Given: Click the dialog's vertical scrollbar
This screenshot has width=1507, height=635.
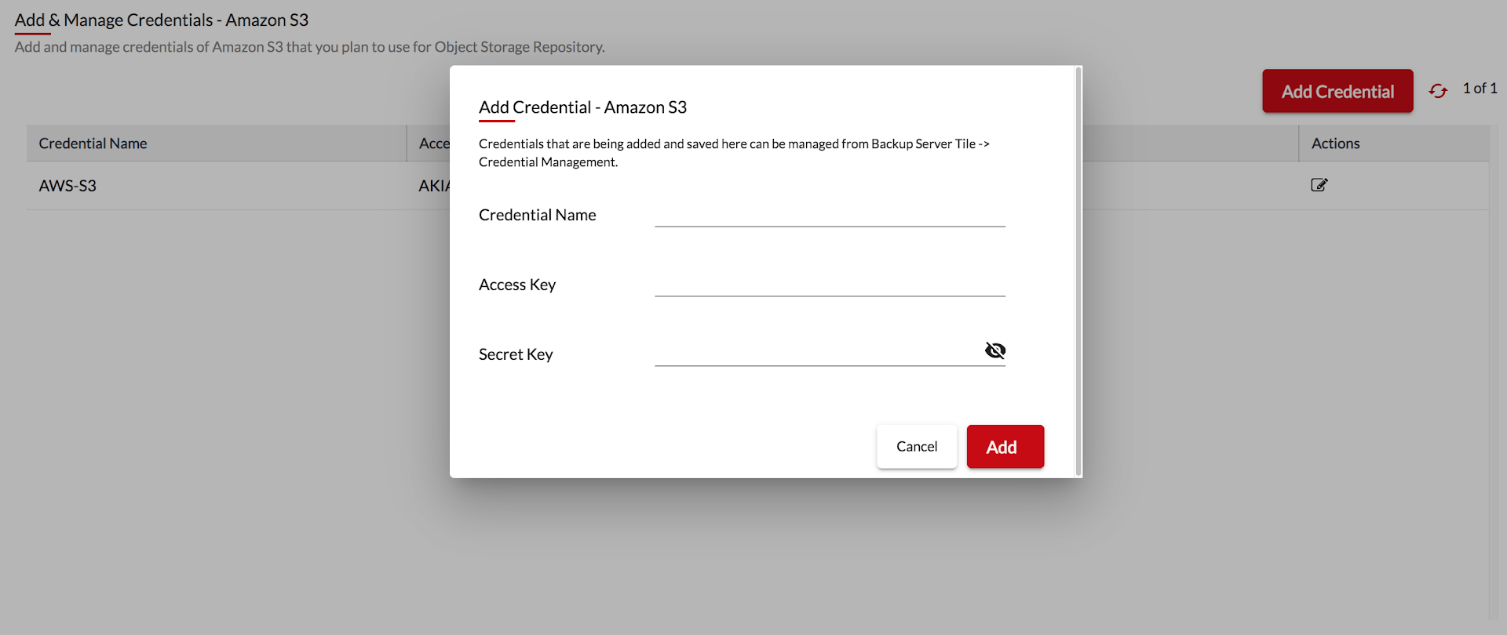Looking at the screenshot, I should coord(1078,271).
